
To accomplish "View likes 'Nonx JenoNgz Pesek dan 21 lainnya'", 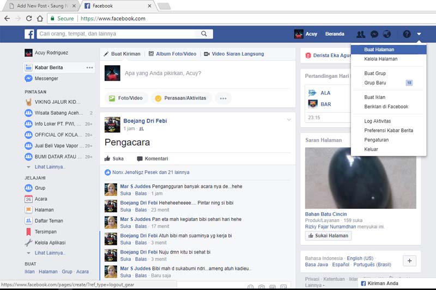I will (x=151, y=172).
